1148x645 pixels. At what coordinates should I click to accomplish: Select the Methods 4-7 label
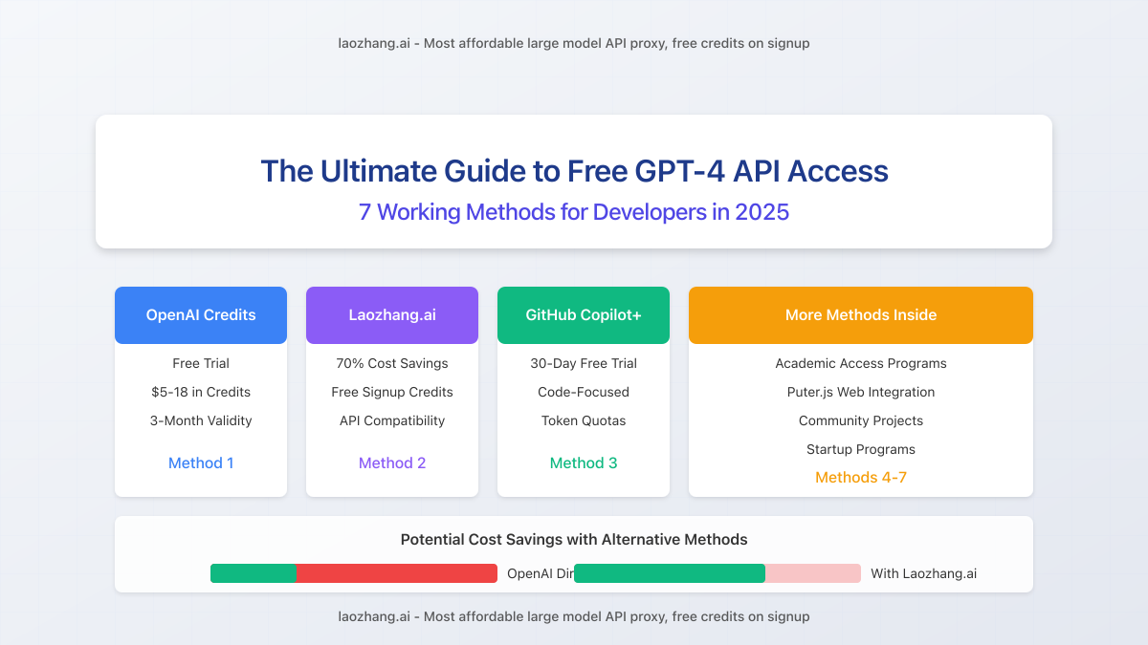point(861,478)
